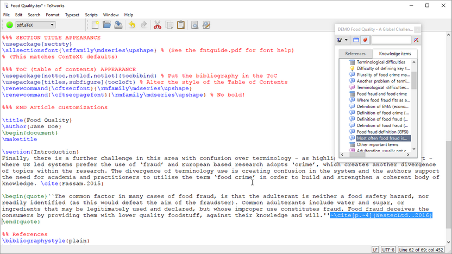The image size is (452, 254).
Task: Click the right arrow of the picker horizontal scrollbar
Action: (408, 155)
